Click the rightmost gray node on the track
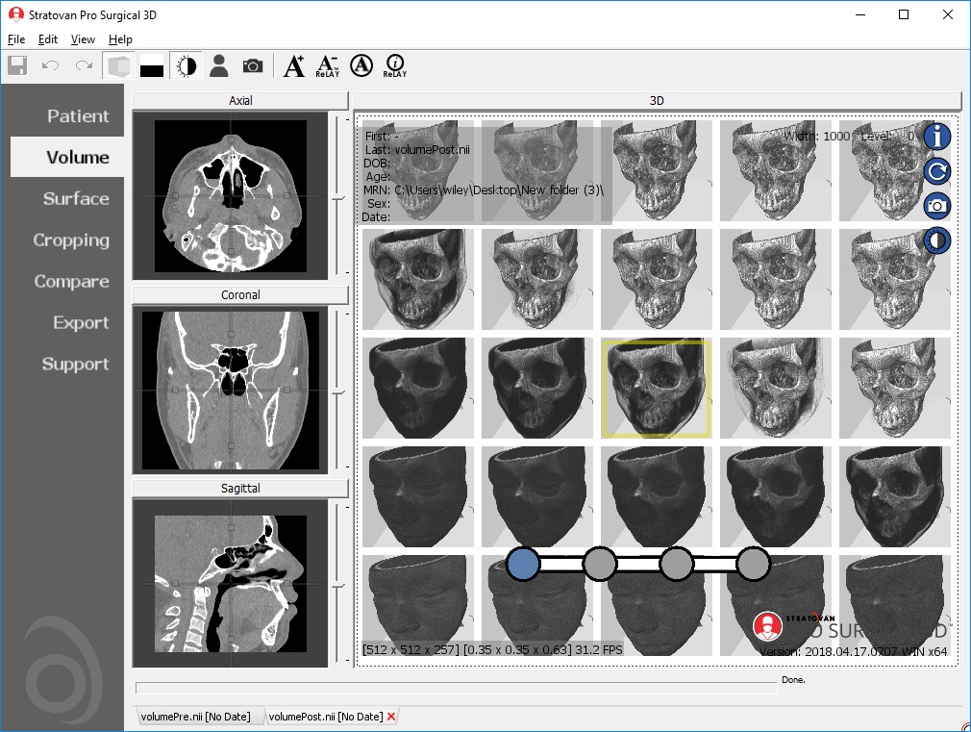The width and height of the screenshot is (971, 732). click(753, 564)
